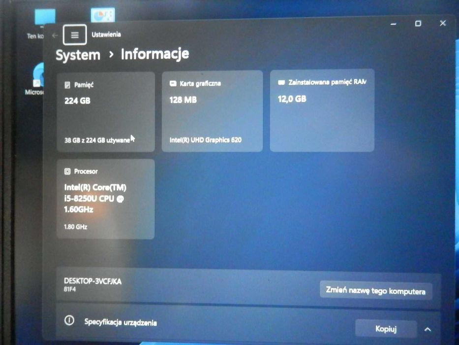Click the 12,0 GB RAM value
The height and width of the screenshot is (345, 459).
tap(292, 99)
